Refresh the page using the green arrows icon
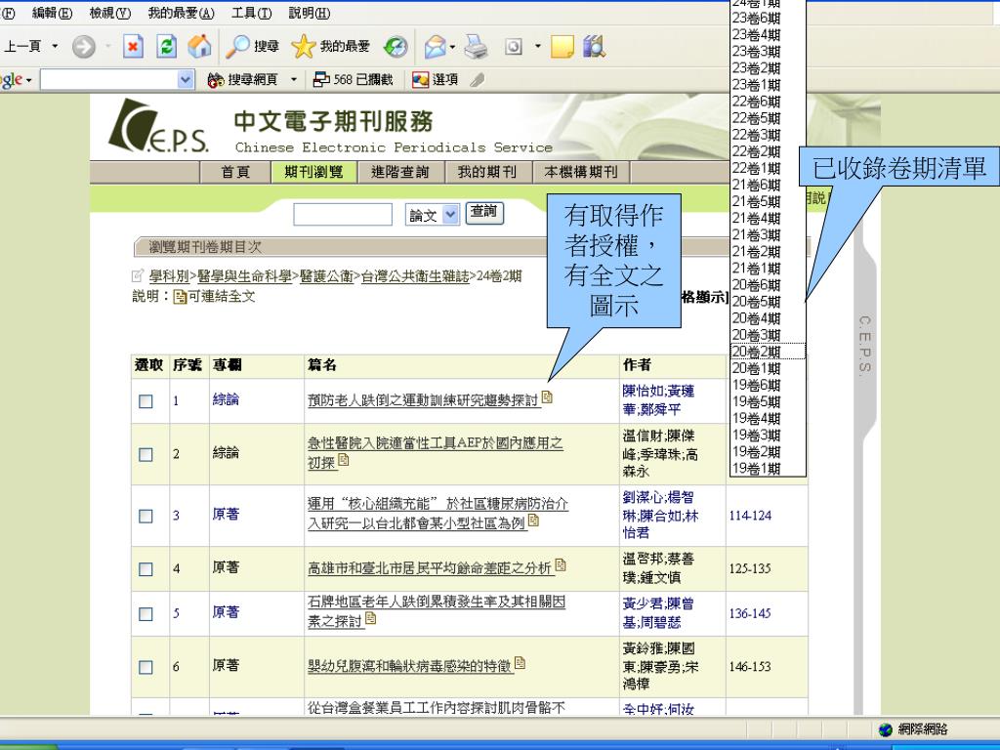This screenshot has height=750, width=1000. tap(166, 47)
